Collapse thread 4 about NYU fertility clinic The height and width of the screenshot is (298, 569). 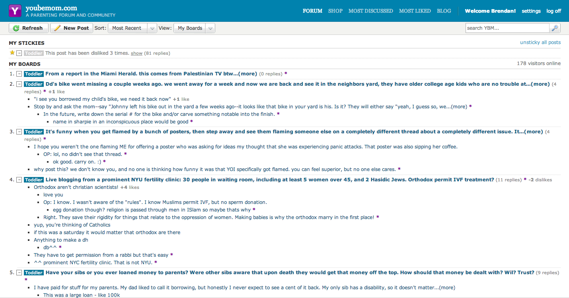[19, 180]
